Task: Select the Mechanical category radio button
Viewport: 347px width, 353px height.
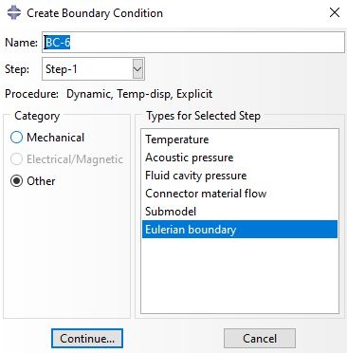Action: [16, 138]
